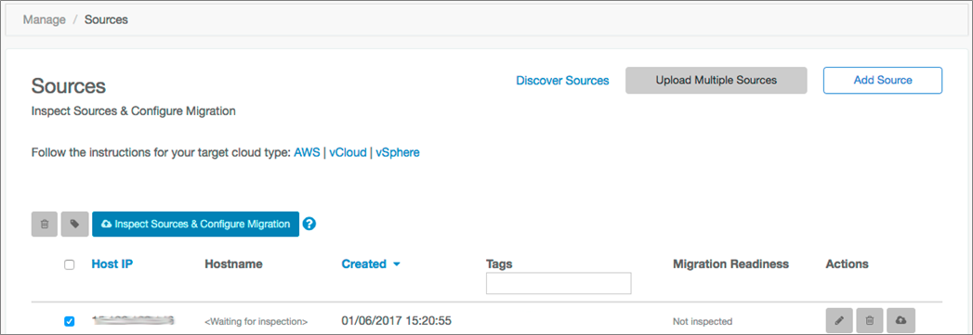The height and width of the screenshot is (335, 973).
Task: Open the blue question mark help icon
Action: pyautogui.click(x=309, y=225)
